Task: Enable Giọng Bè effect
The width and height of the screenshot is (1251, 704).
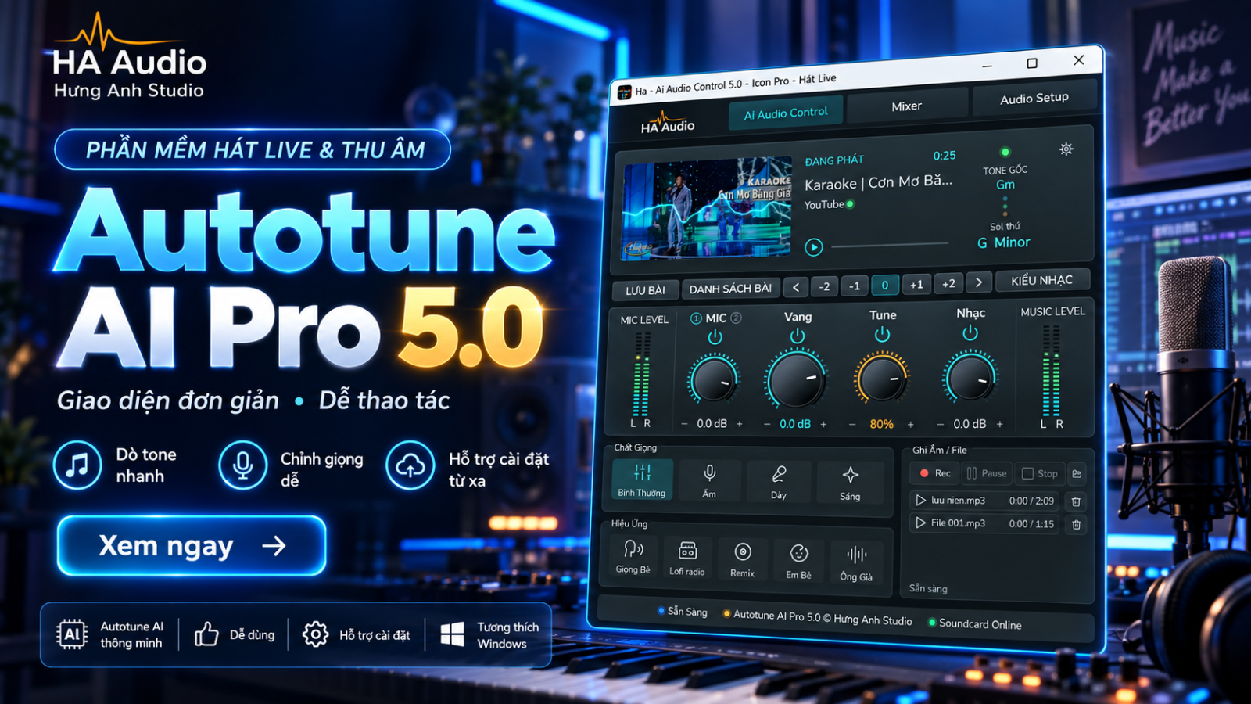Action: coord(633,556)
